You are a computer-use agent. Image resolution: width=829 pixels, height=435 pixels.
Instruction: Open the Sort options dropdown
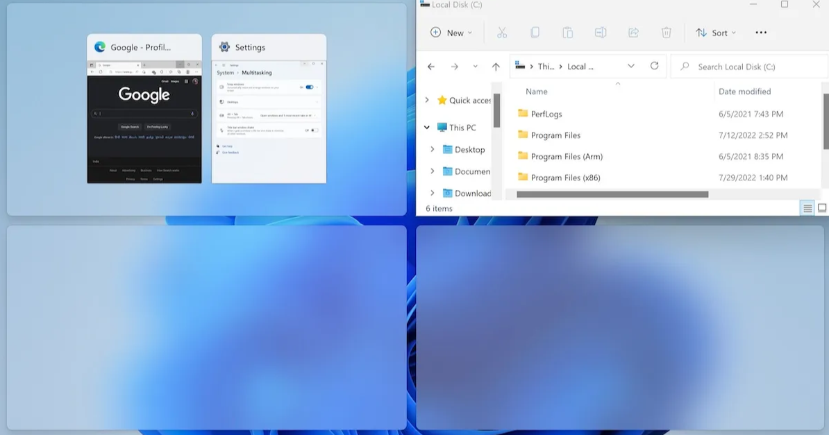click(x=715, y=33)
